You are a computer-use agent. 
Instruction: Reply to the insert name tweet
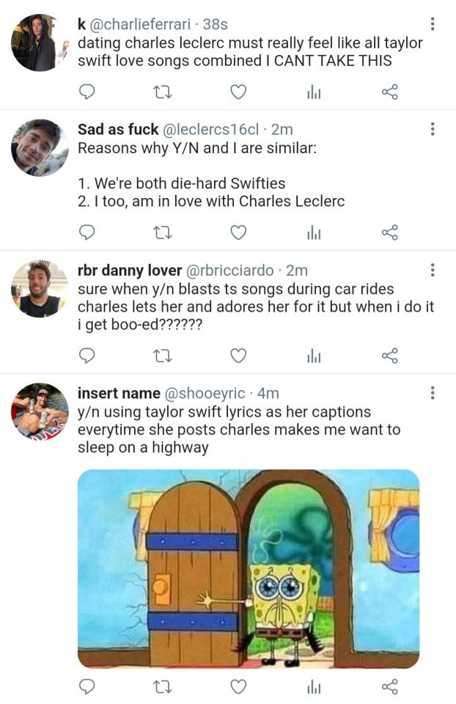tap(87, 686)
